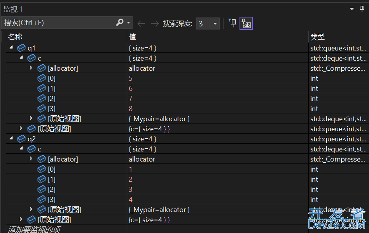This screenshot has height=233, width=369.
Task: Click the cube icon beside q2's c
Action: pos(31,149)
